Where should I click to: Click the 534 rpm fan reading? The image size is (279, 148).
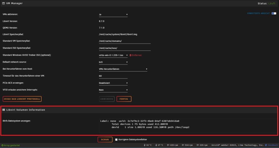click(x=189, y=145)
